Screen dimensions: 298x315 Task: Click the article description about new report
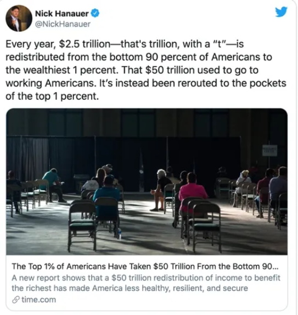point(145,283)
